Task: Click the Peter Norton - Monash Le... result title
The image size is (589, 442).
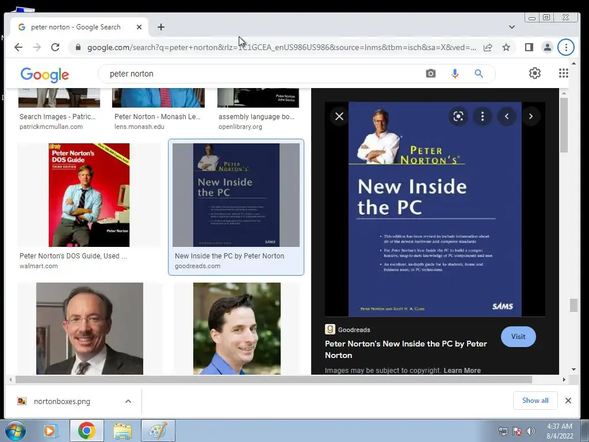Action: [158, 116]
